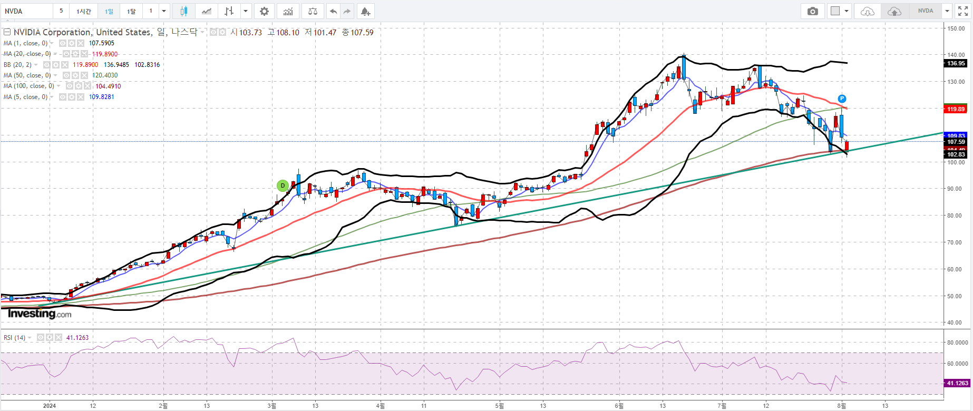This screenshot has height=411, width=973.
Task: Open settings gear for NVIDIA main series
Action: tap(222, 32)
